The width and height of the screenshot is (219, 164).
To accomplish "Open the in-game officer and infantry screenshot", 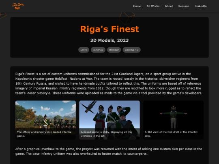I will coord(45,120).
